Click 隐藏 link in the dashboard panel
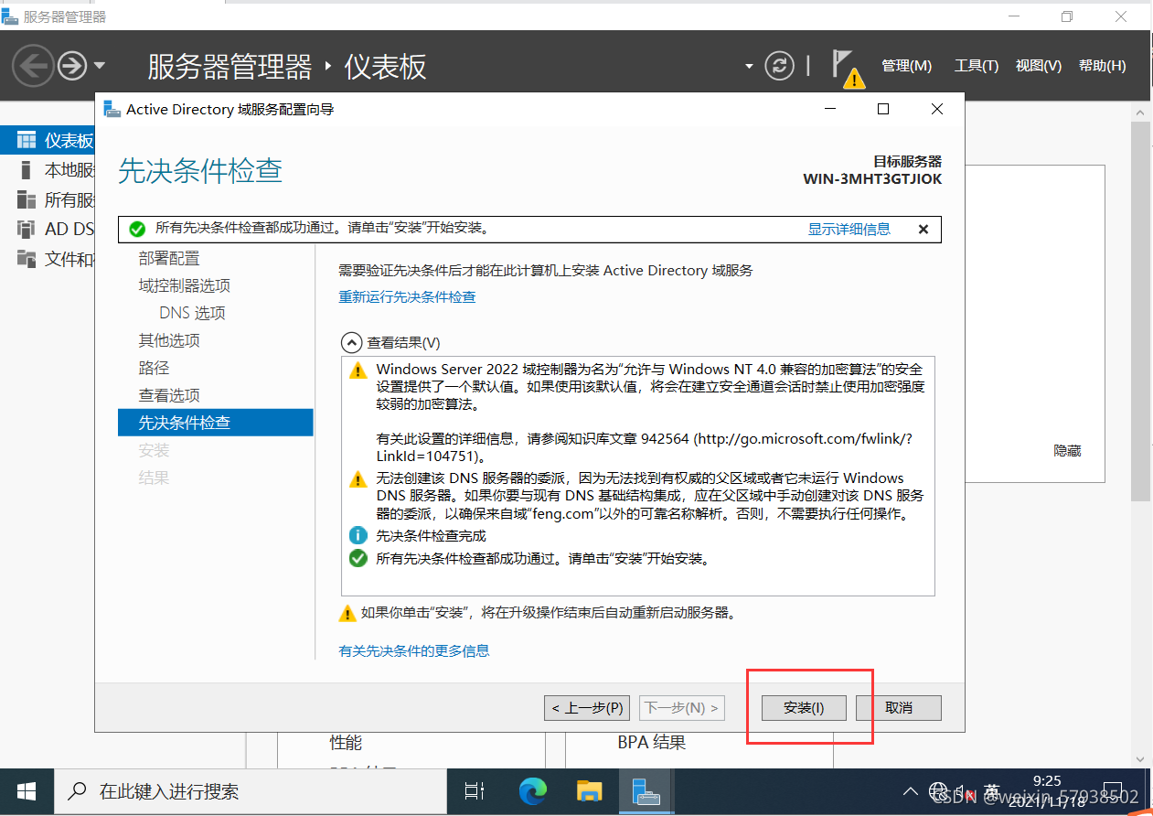This screenshot has width=1153, height=816. tap(1067, 451)
